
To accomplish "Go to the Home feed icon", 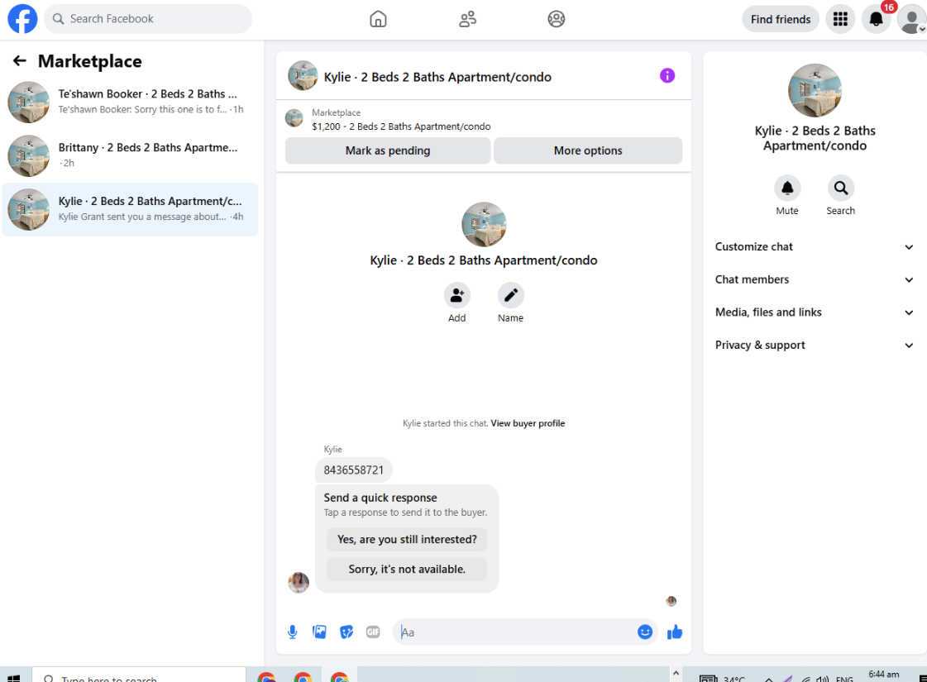I will click(x=378, y=19).
